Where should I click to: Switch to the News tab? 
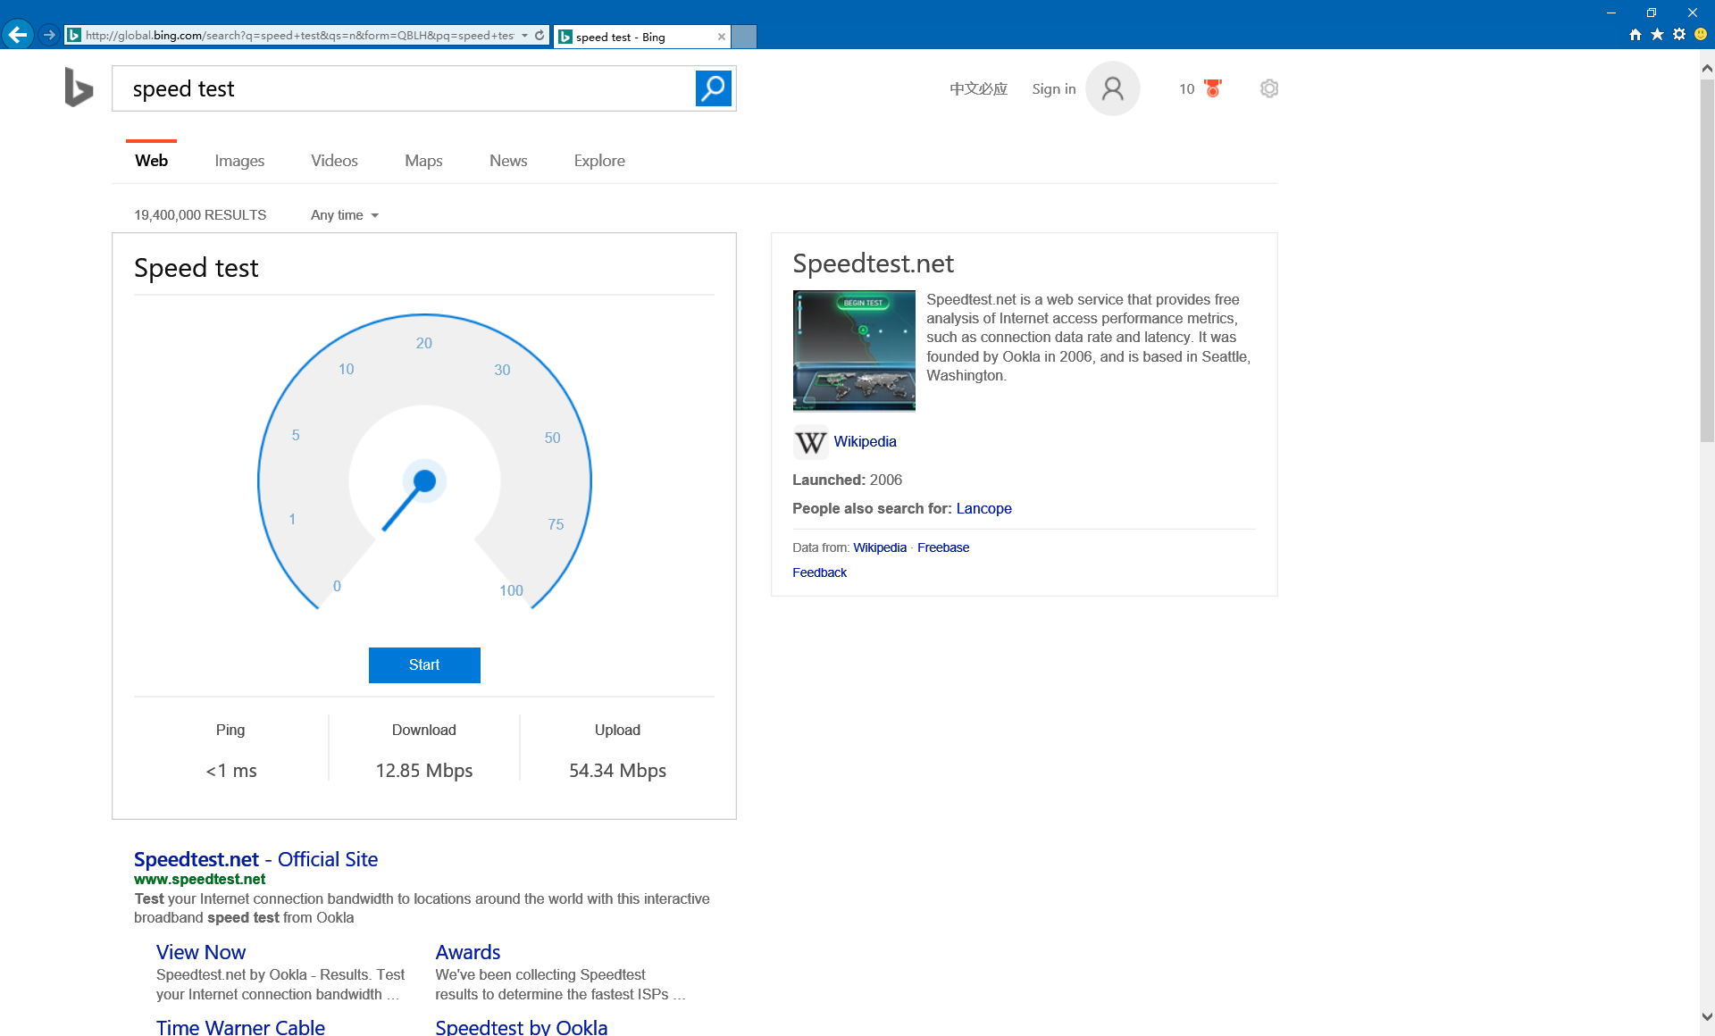click(x=508, y=161)
